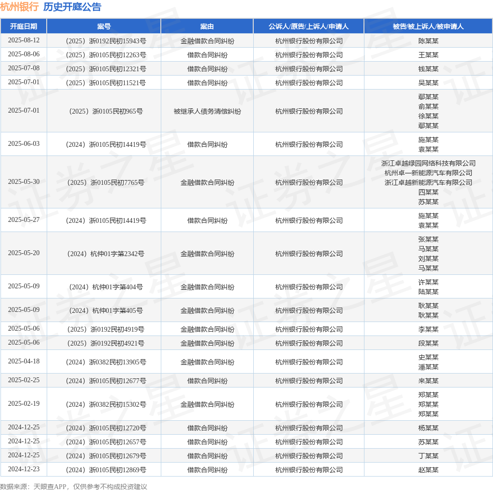Click defendant 段某某
Image resolution: width=493 pixels, height=491 pixels.
(x=428, y=343)
